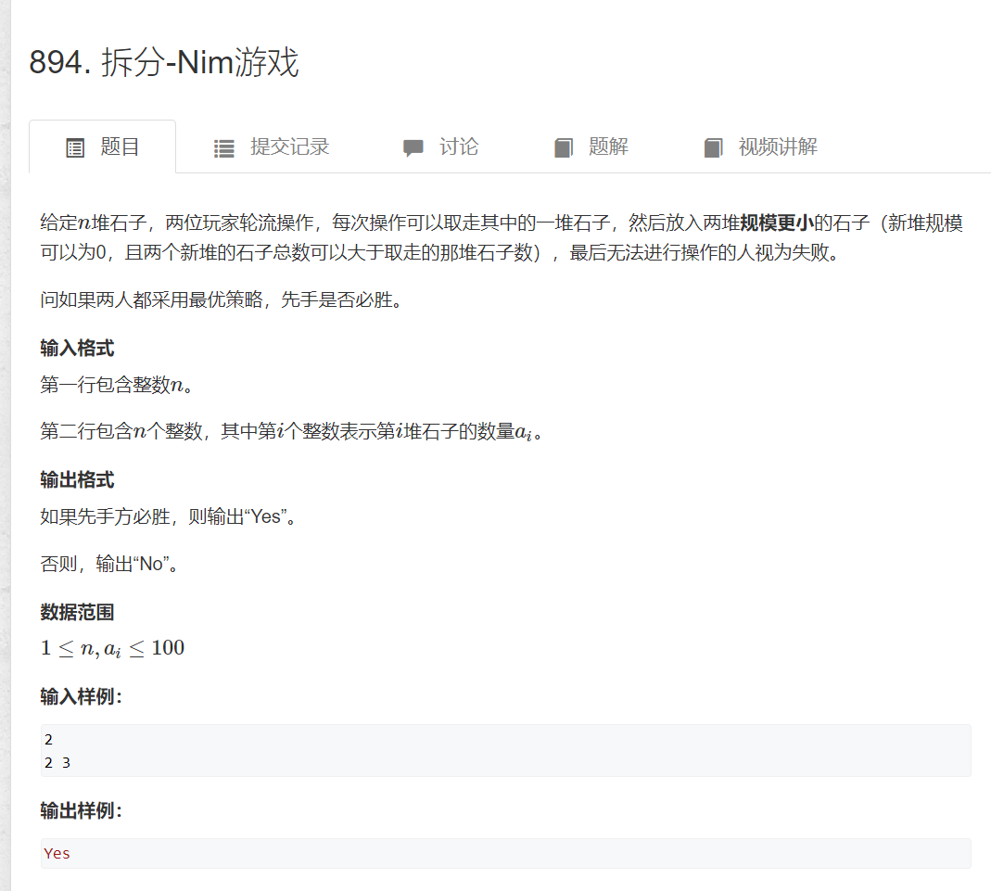991x891 pixels.
Task: Click the list icon beside 题目
Action: coord(75,147)
